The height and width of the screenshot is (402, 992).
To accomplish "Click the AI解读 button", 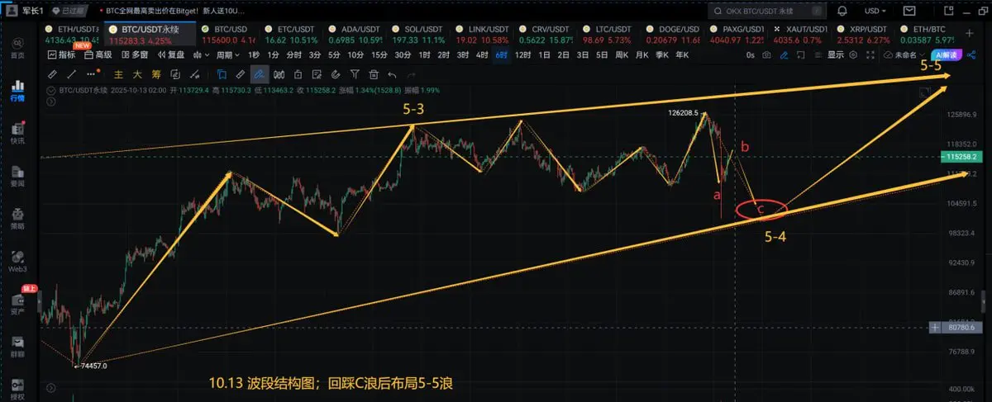I will click(947, 54).
